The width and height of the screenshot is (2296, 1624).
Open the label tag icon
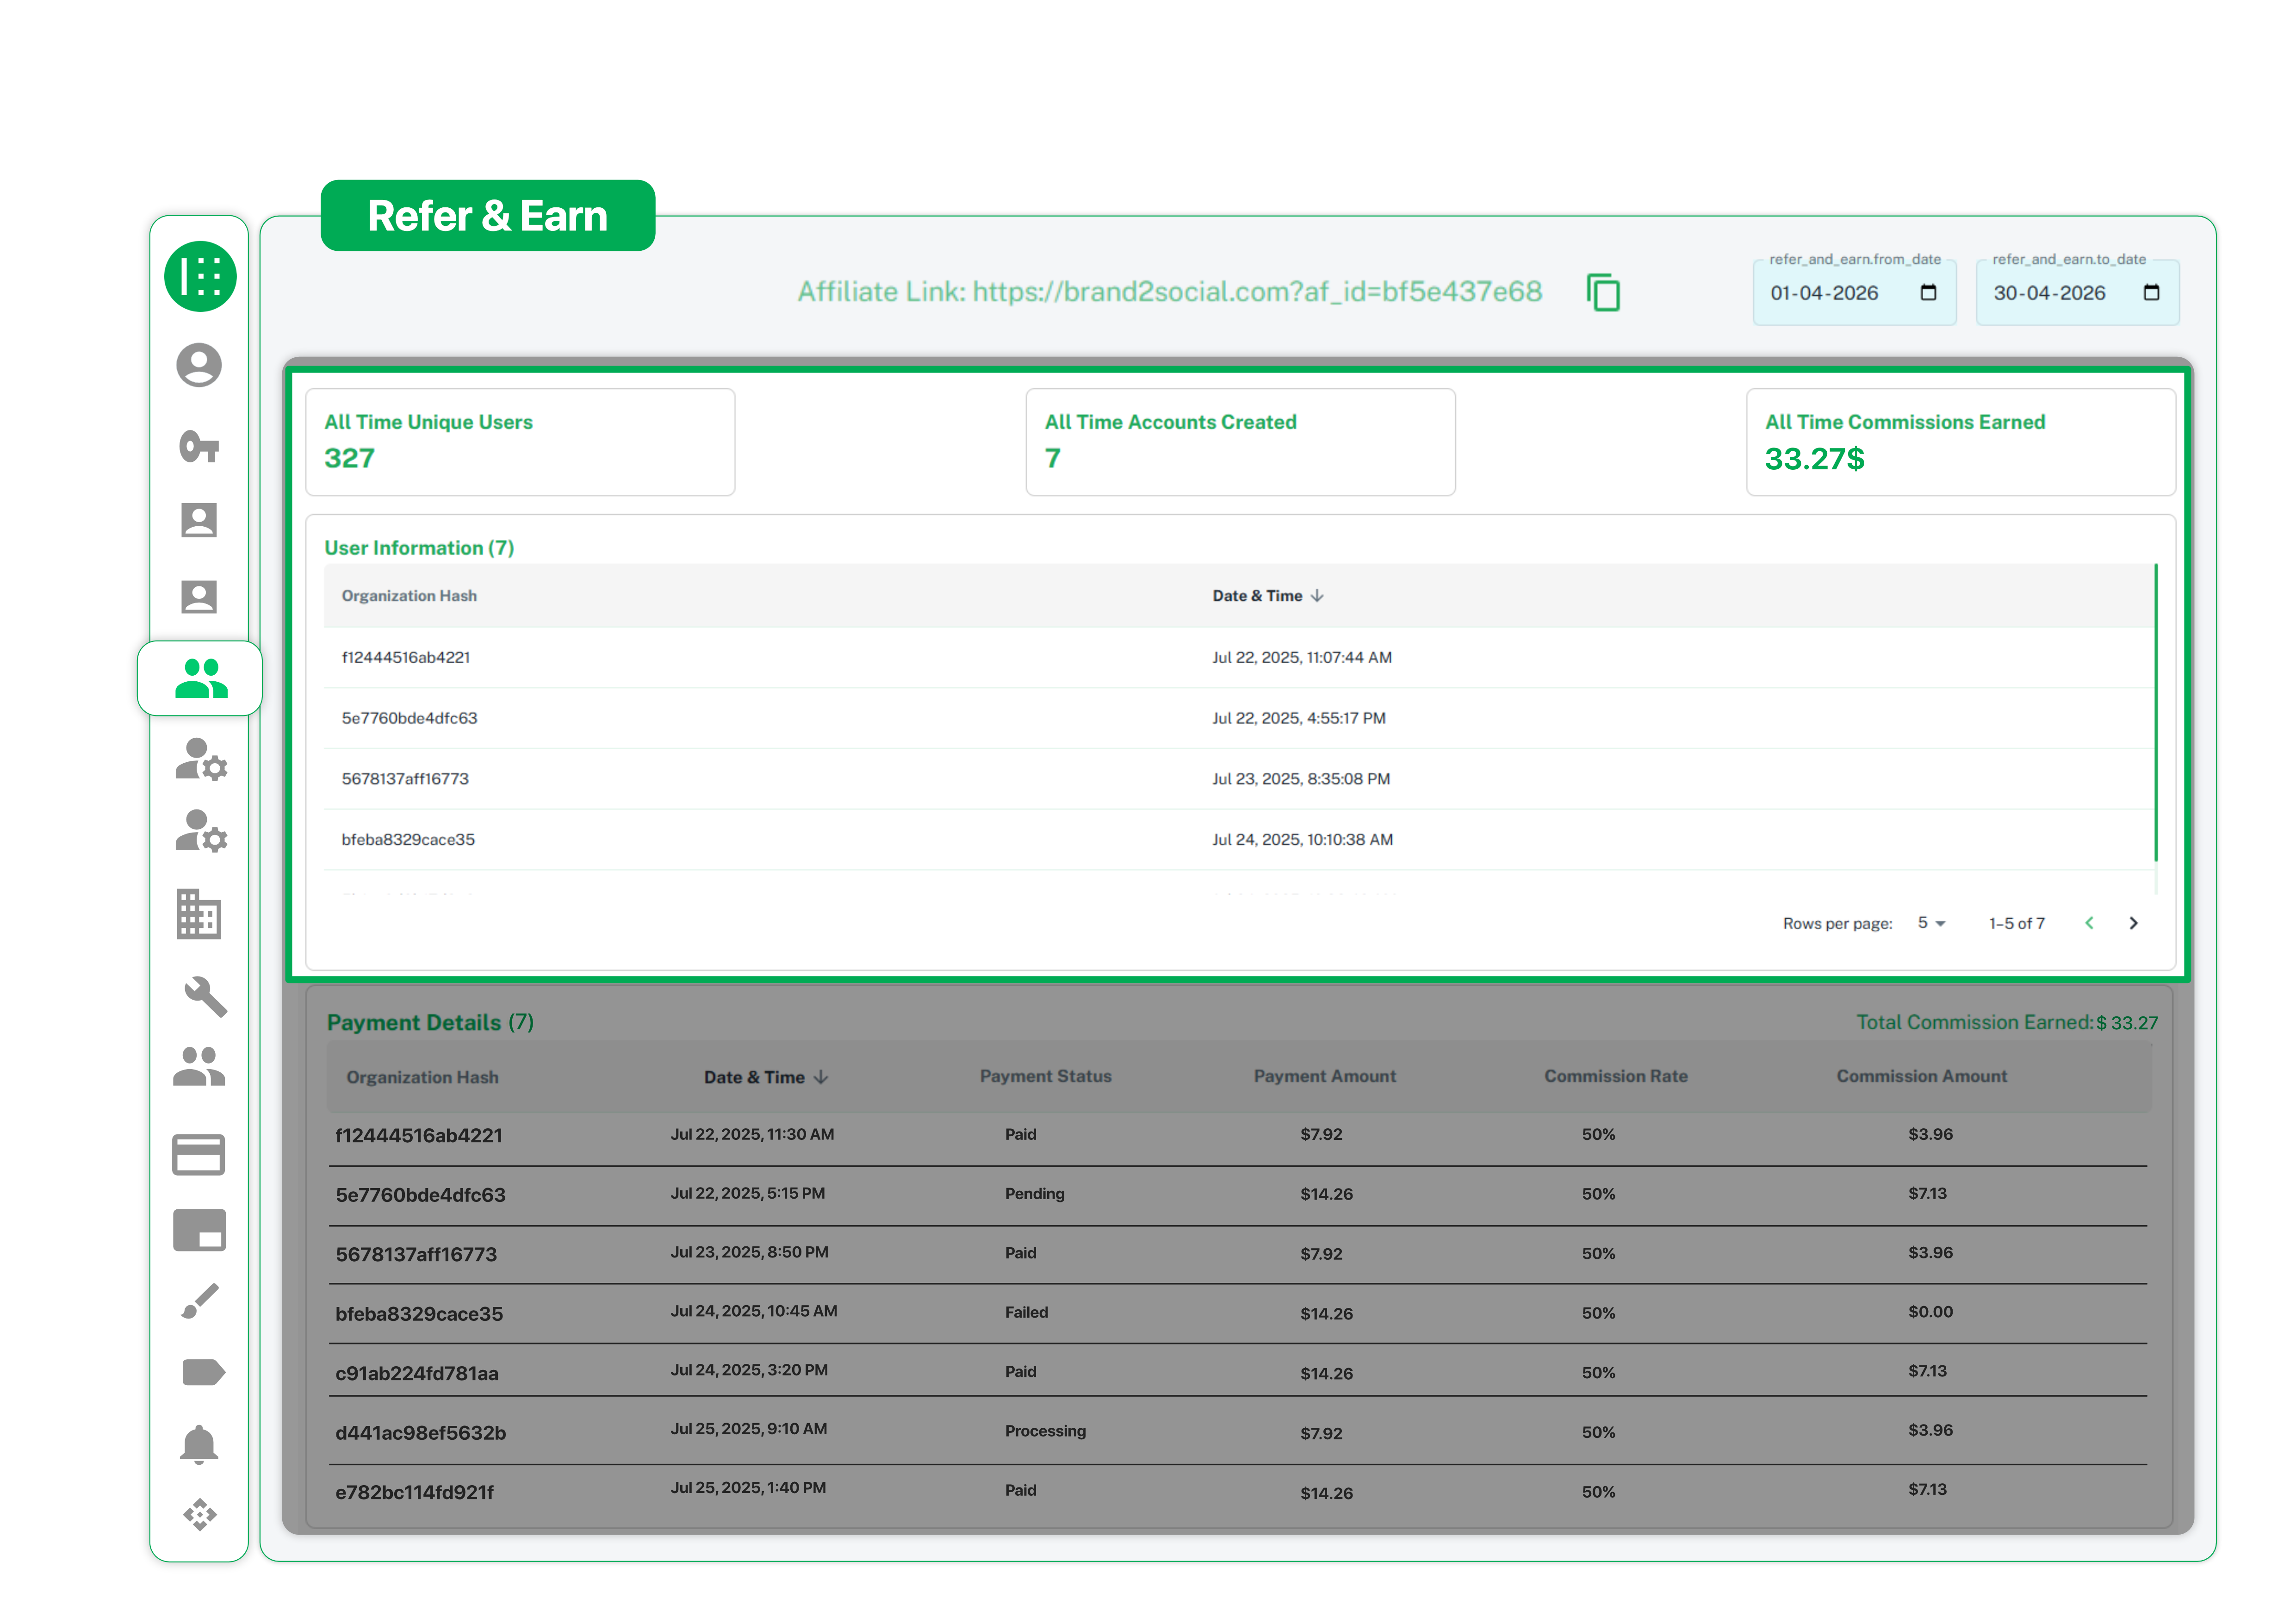coord(203,1372)
